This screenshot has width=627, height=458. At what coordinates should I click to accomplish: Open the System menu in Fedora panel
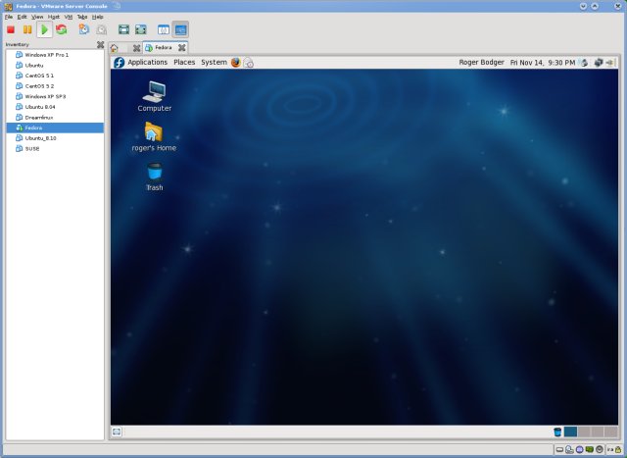(214, 62)
